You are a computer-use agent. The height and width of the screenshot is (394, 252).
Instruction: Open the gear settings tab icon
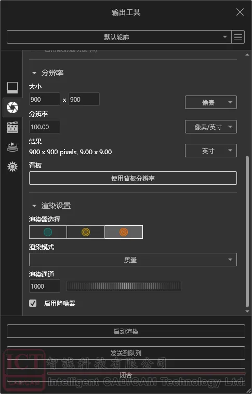pos(12,166)
